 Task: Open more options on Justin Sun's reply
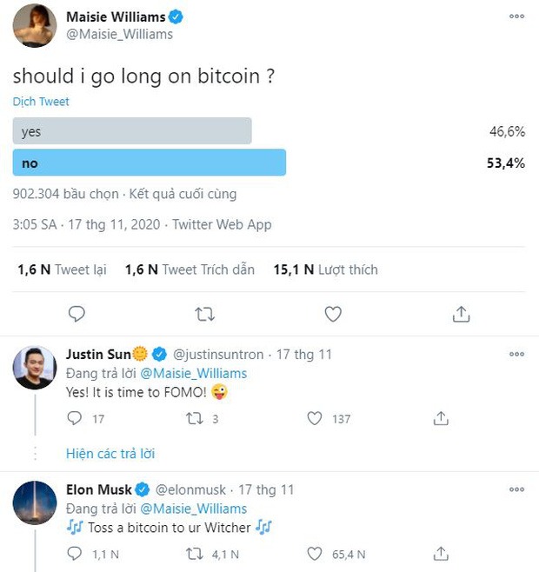click(516, 355)
